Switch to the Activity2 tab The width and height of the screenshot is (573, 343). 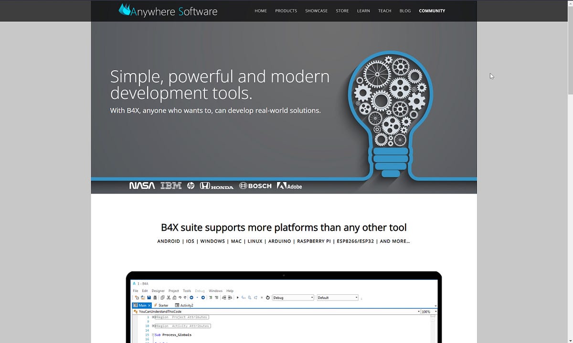pos(184,305)
